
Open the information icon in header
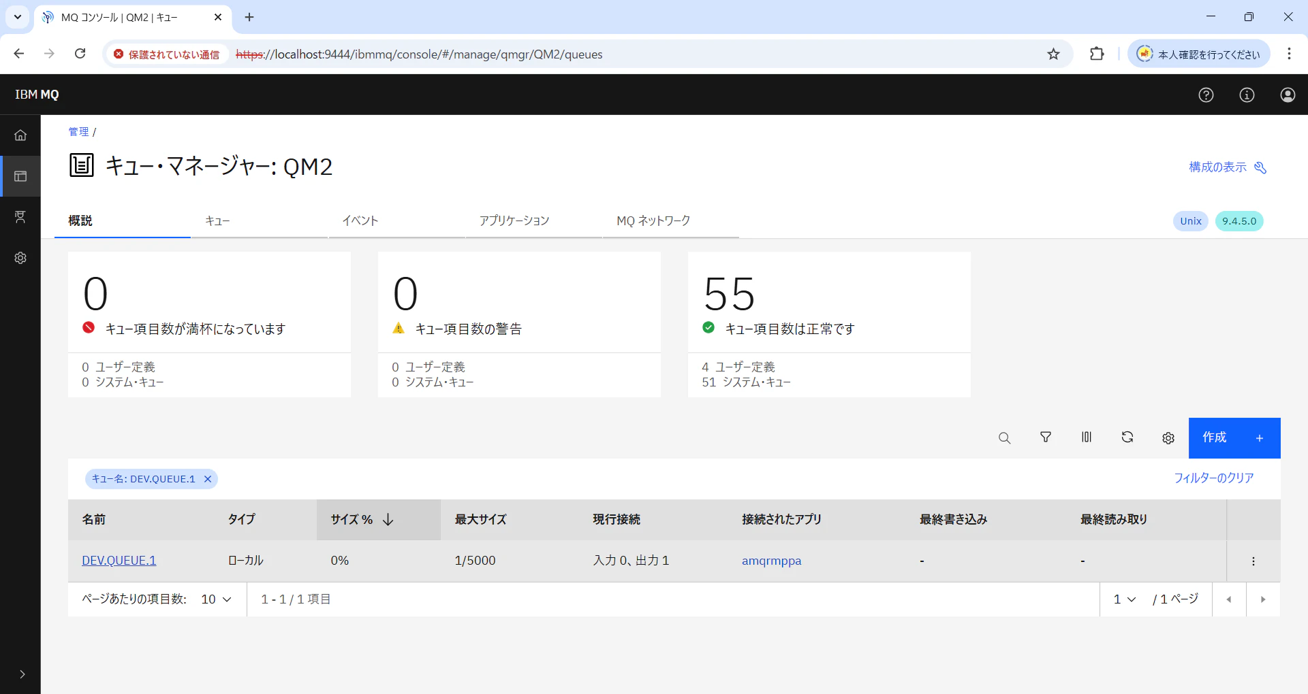click(x=1247, y=95)
